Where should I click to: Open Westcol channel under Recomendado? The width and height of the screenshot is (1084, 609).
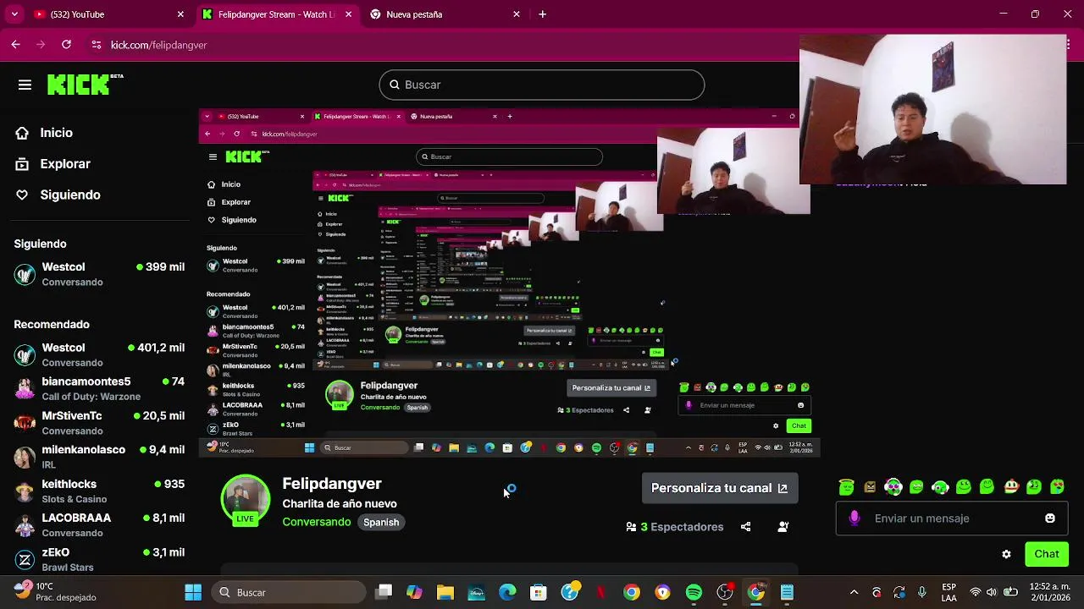pyautogui.click(x=99, y=354)
